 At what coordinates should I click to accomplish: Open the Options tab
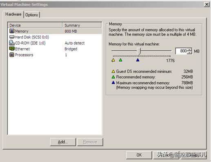tap(32, 15)
